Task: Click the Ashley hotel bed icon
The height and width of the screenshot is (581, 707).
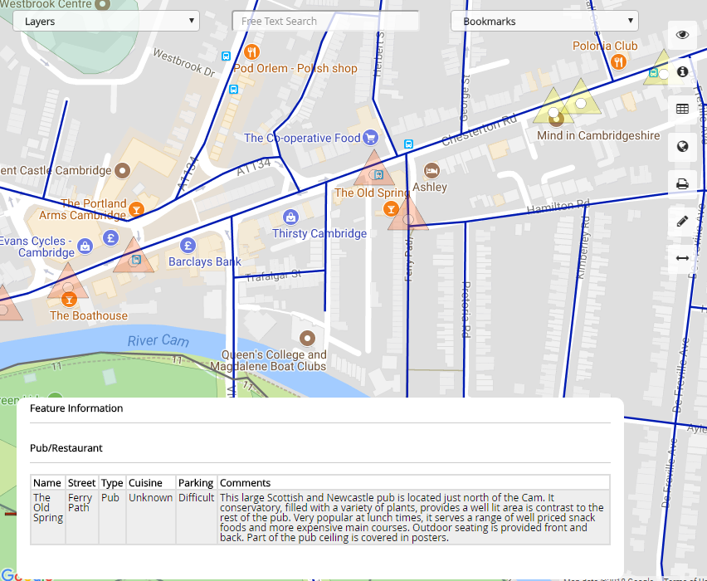Action: tap(432, 170)
